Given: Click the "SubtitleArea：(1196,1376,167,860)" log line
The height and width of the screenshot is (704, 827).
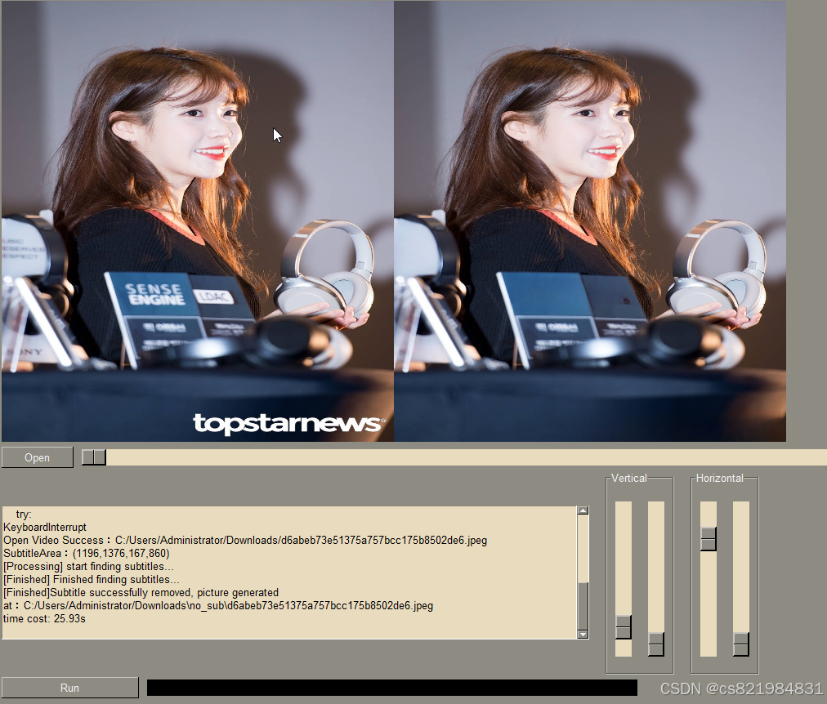Looking at the screenshot, I should point(87,553).
